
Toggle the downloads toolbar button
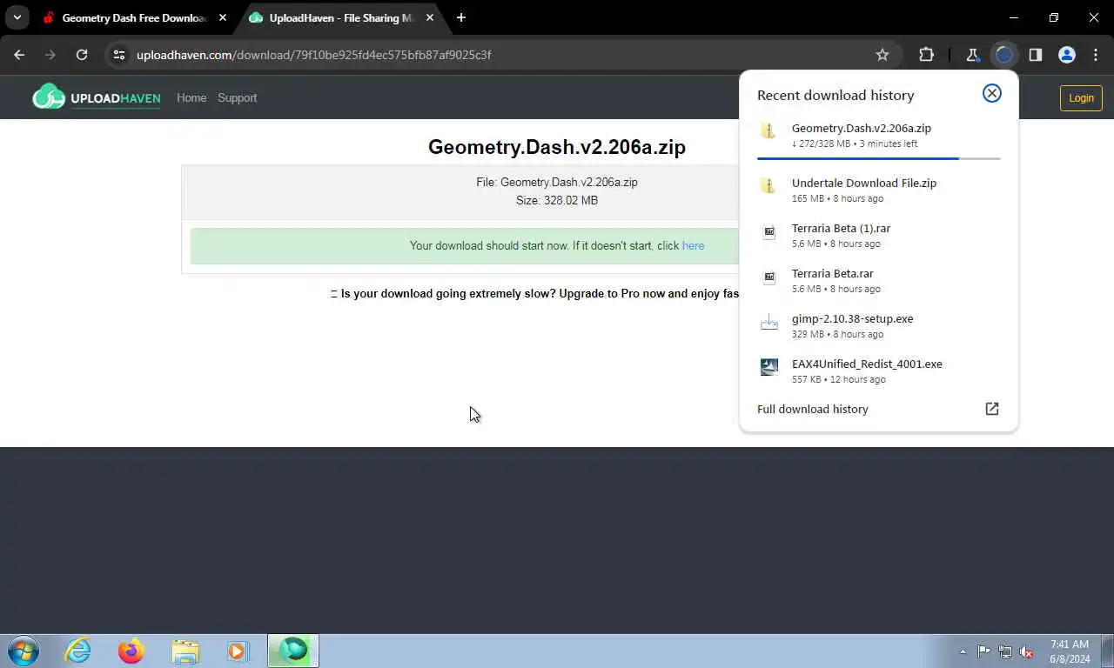tap(1004, 55)
